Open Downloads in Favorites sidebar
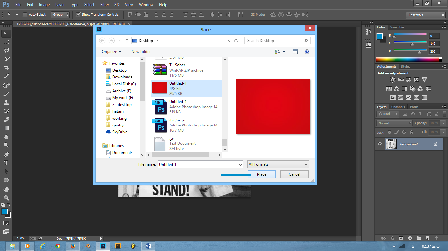 [122, 77]
